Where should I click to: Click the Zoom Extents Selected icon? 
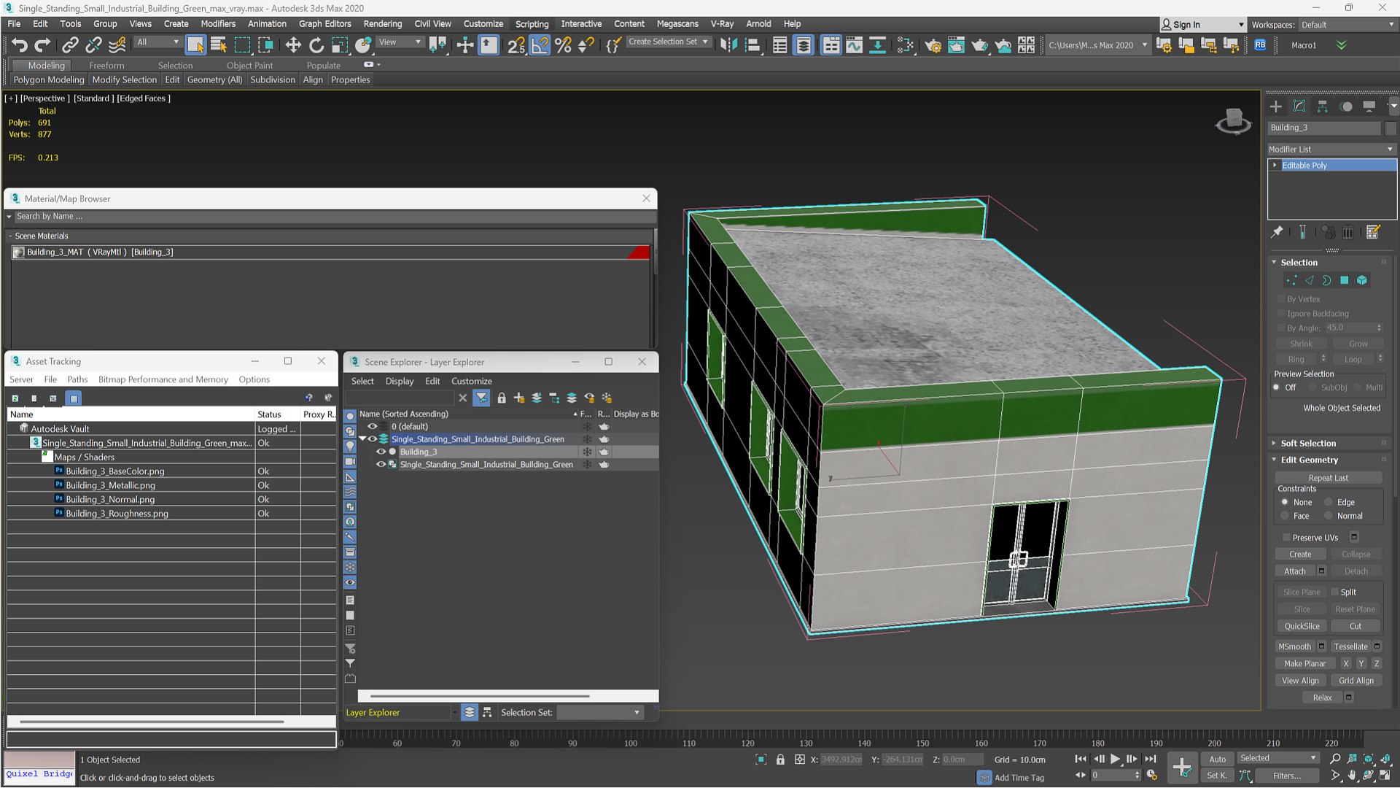click(x=1368, y=759)
